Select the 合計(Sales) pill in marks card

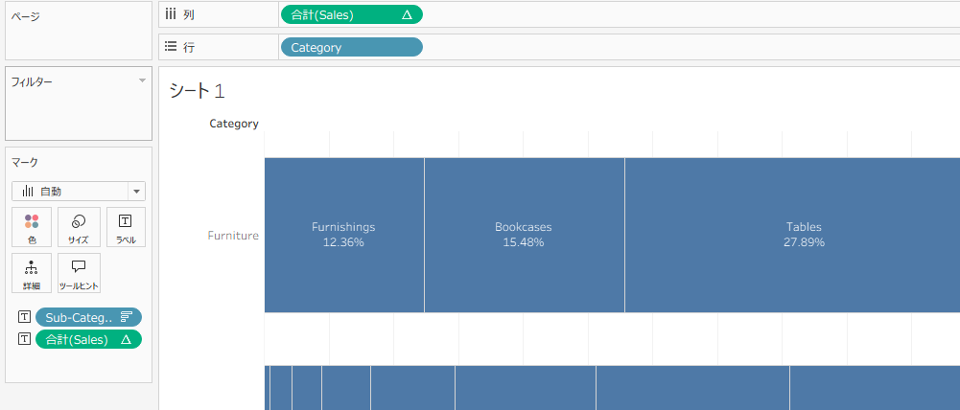(89, 339)
